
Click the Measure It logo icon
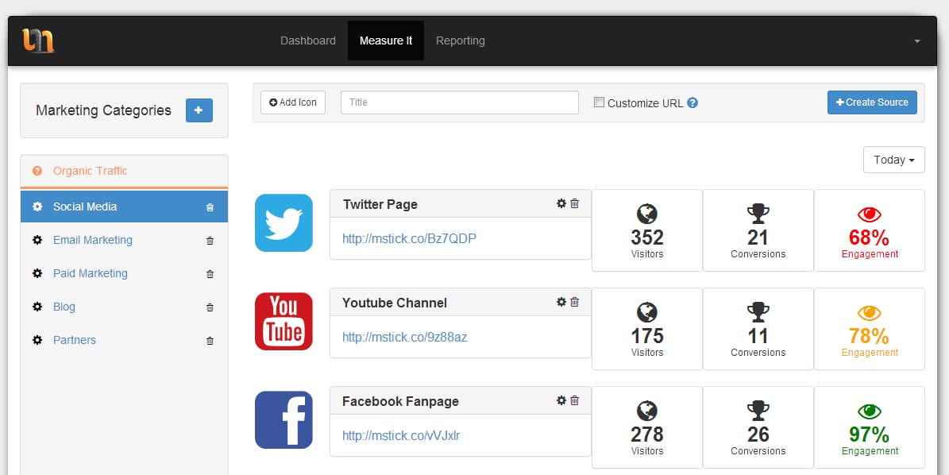[37, 41]
